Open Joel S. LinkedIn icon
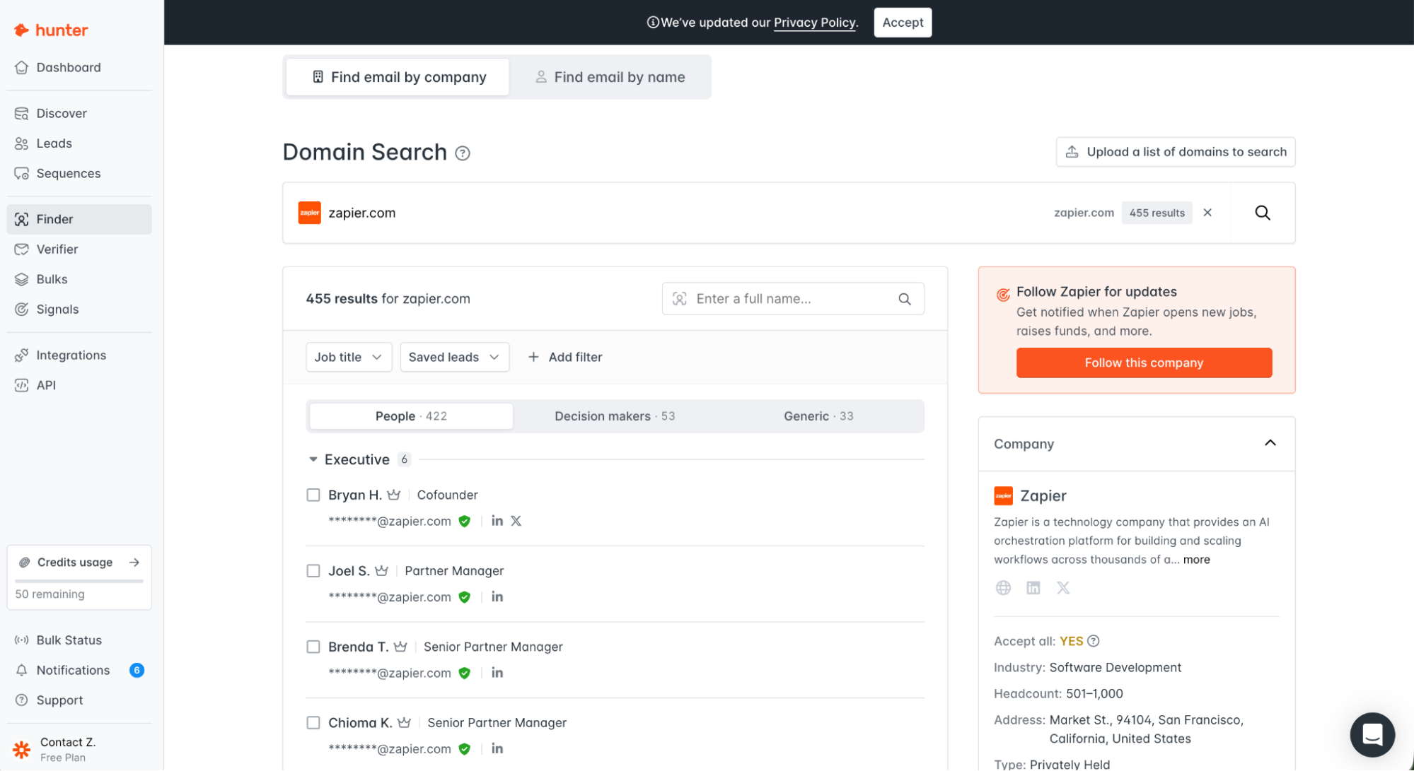The width and height of the screenshot is (1414, 771). point(497,597)
